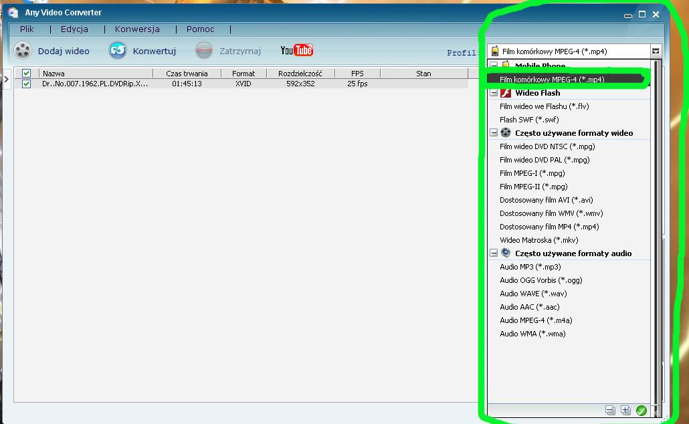
Task: Open the Profil dropdown arrow
Action: point(656,51)
